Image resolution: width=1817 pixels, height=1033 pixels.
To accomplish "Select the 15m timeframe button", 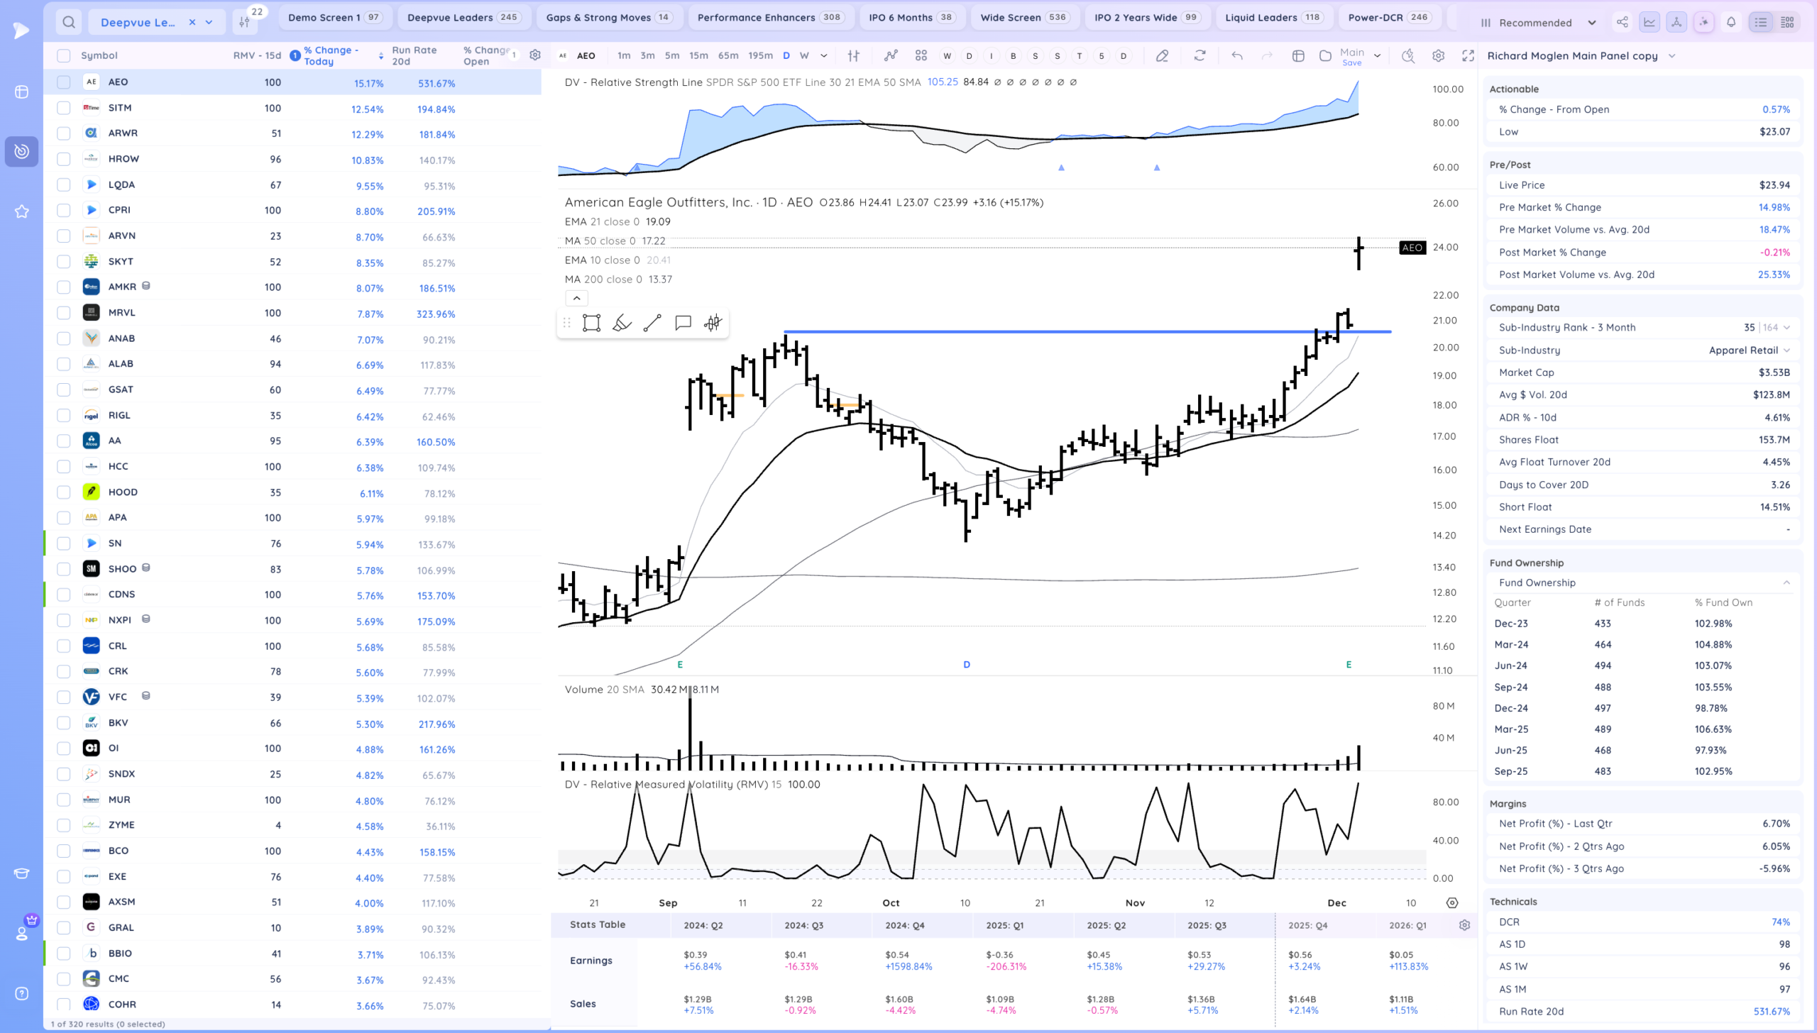I will tap(698, 55).
